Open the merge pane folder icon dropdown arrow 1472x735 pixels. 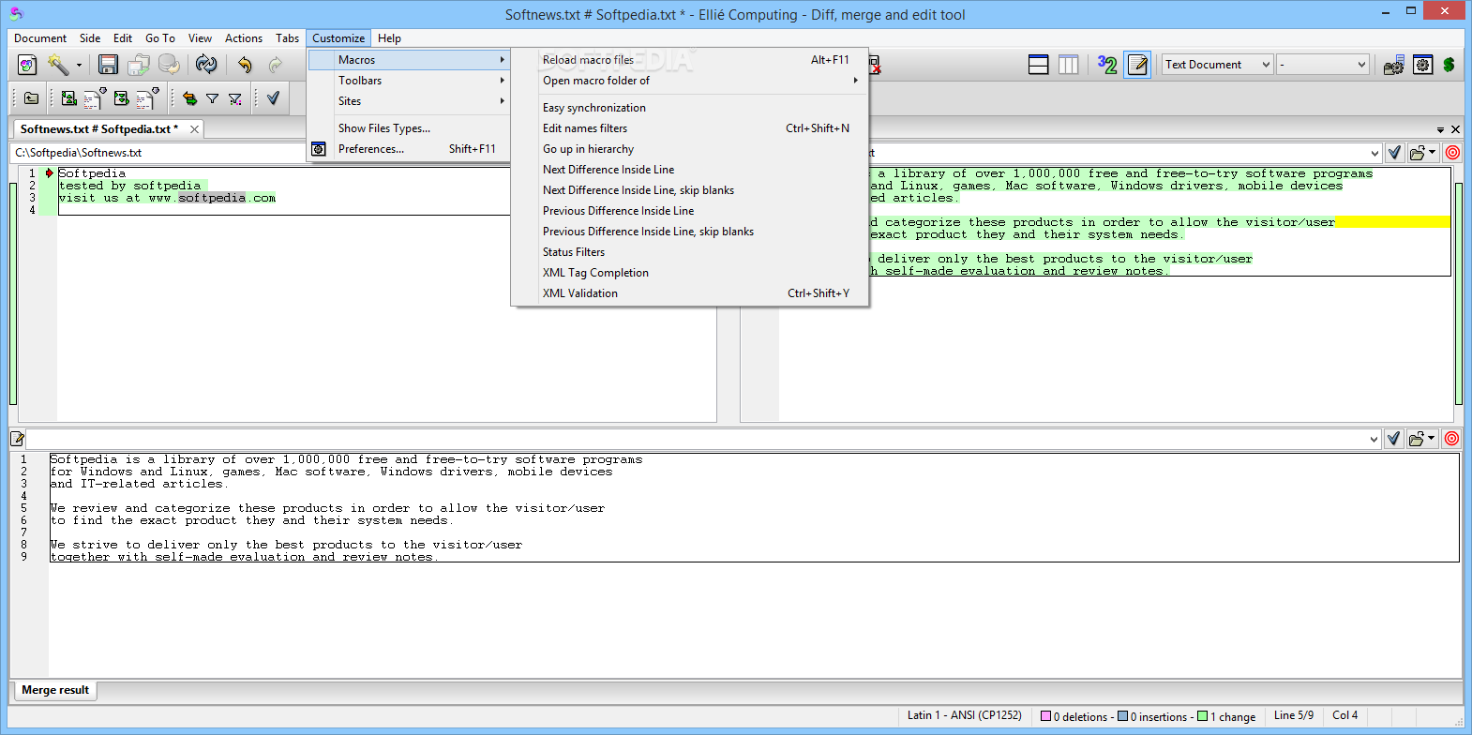coord(1433,439)
